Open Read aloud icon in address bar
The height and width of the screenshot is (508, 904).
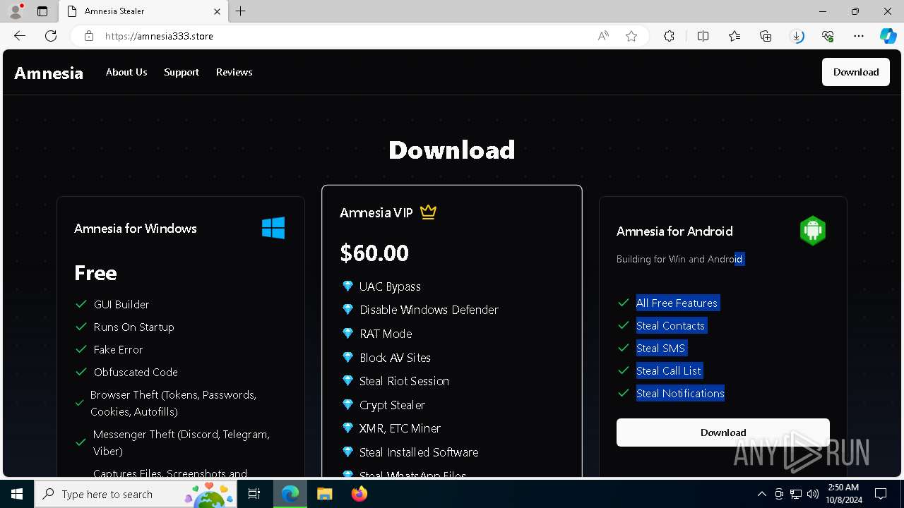tap(603, 36)
